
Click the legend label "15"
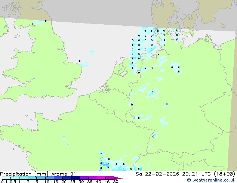click(55, 182)
